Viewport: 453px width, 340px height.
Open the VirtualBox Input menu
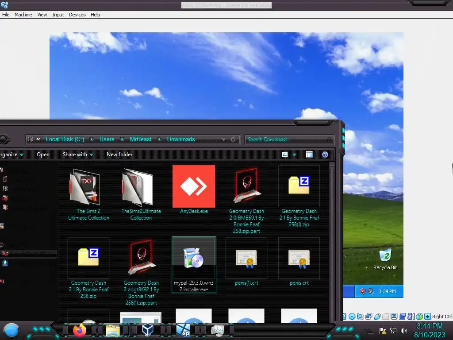click(x=58, y=15)
